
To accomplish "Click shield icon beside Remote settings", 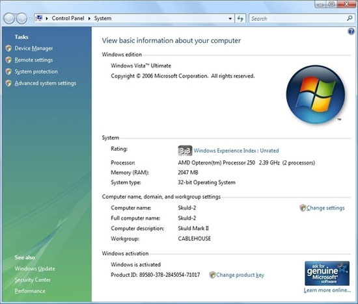I will 8,60.
